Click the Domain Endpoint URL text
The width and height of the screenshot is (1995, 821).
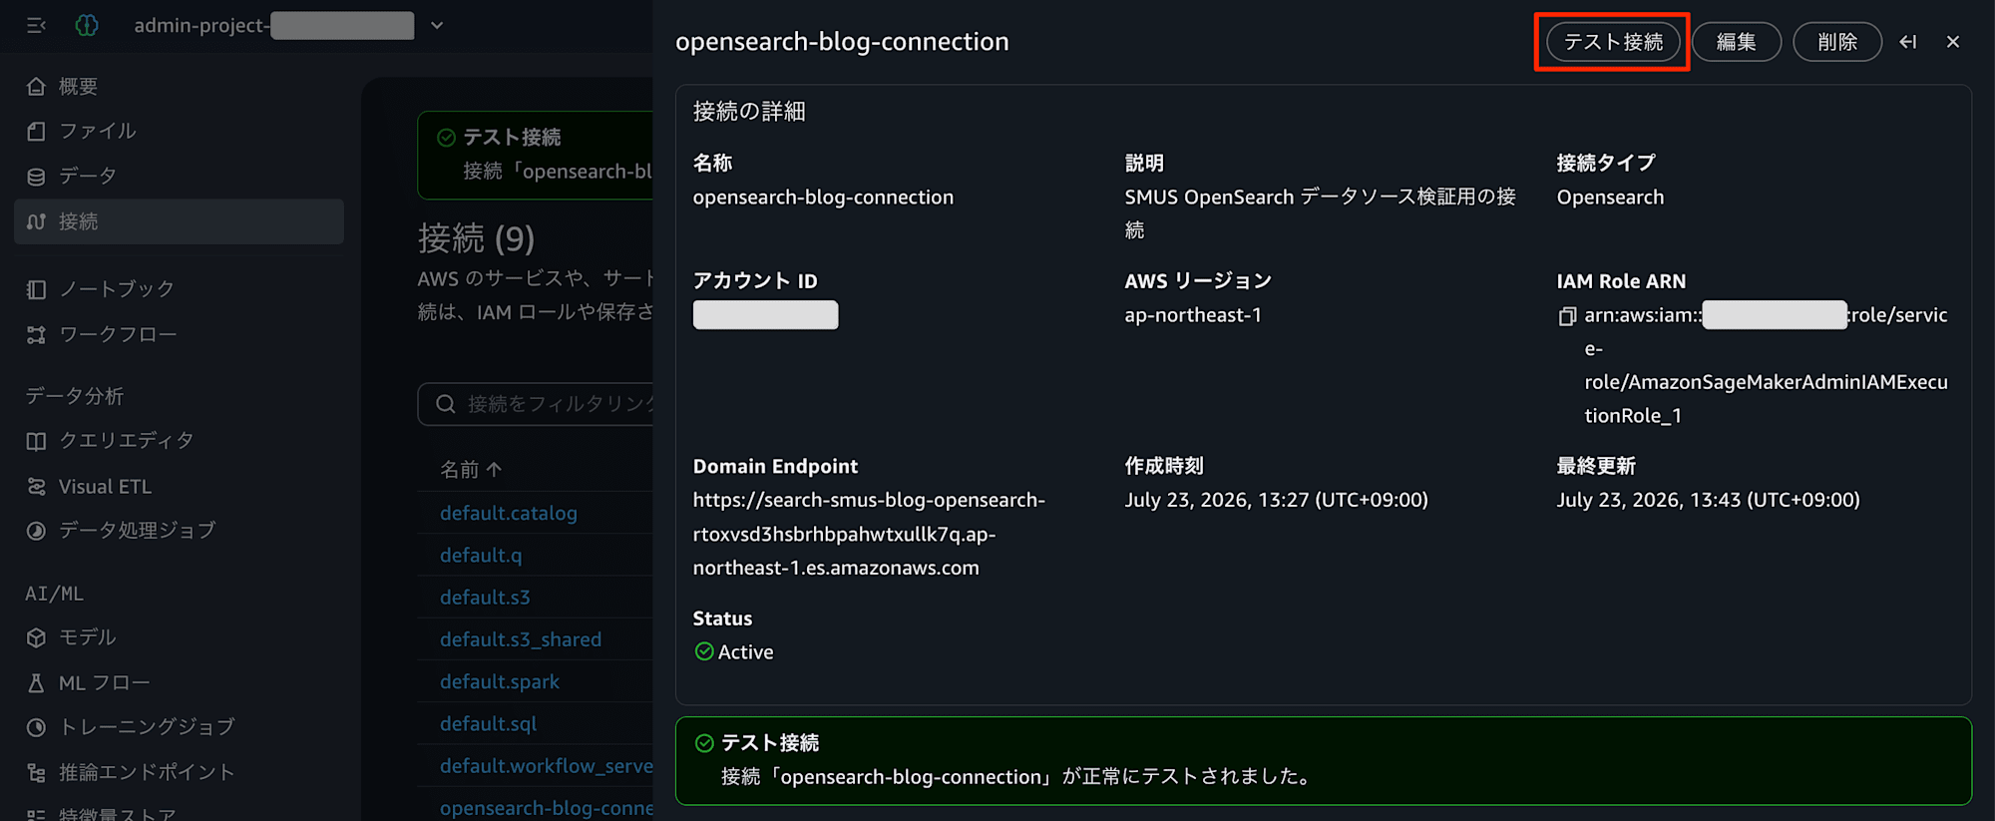pyautogui.click(x=869, y=534)
